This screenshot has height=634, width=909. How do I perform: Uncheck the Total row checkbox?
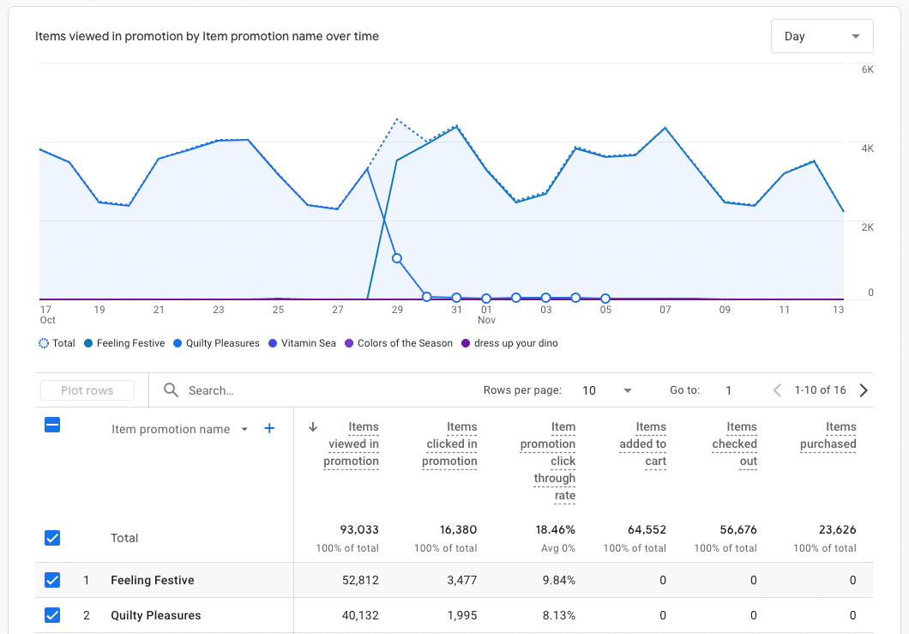52,538
